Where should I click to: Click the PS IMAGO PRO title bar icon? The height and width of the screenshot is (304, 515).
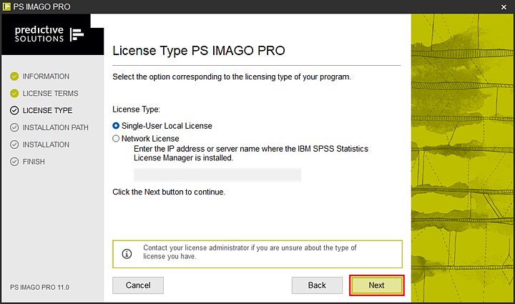[x=6, y=6]
